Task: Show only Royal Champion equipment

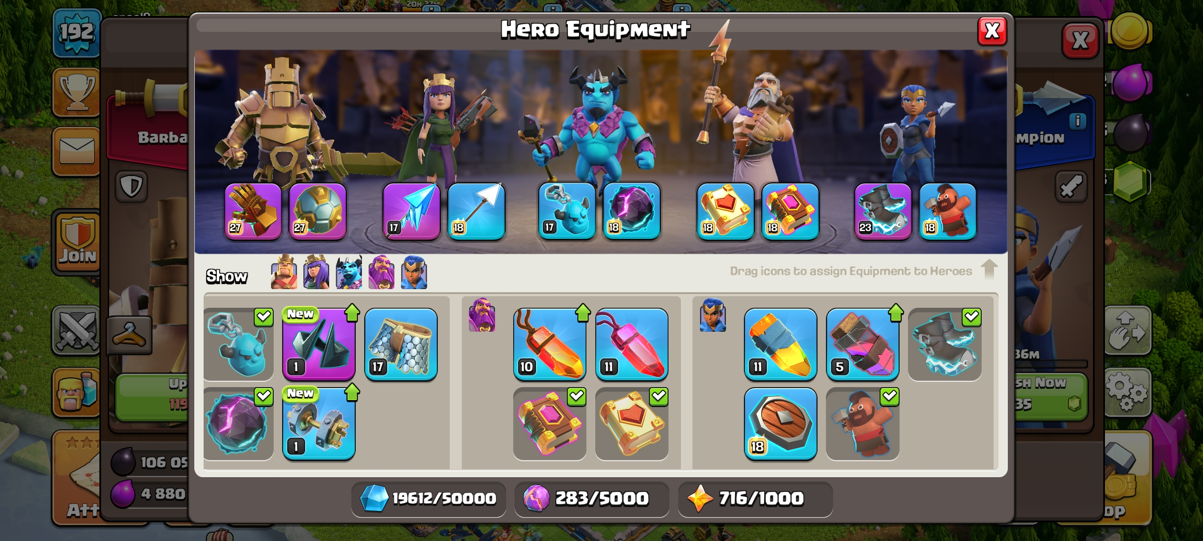Action: pos(414,272)
